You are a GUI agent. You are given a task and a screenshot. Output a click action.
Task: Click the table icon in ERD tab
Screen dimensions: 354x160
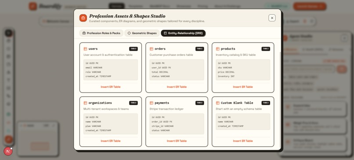click(x=165, y=33)
